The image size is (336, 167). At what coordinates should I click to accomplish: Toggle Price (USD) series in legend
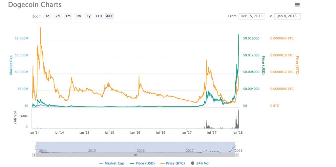pos(142,163)
